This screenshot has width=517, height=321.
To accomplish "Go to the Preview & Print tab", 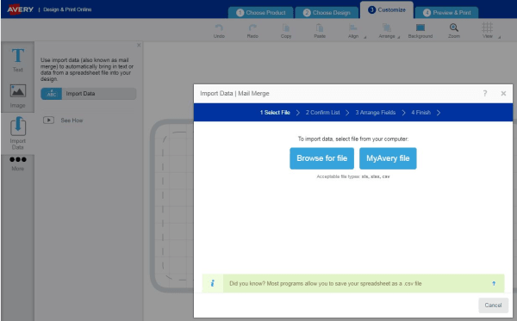I will click(x=446, y=13).
